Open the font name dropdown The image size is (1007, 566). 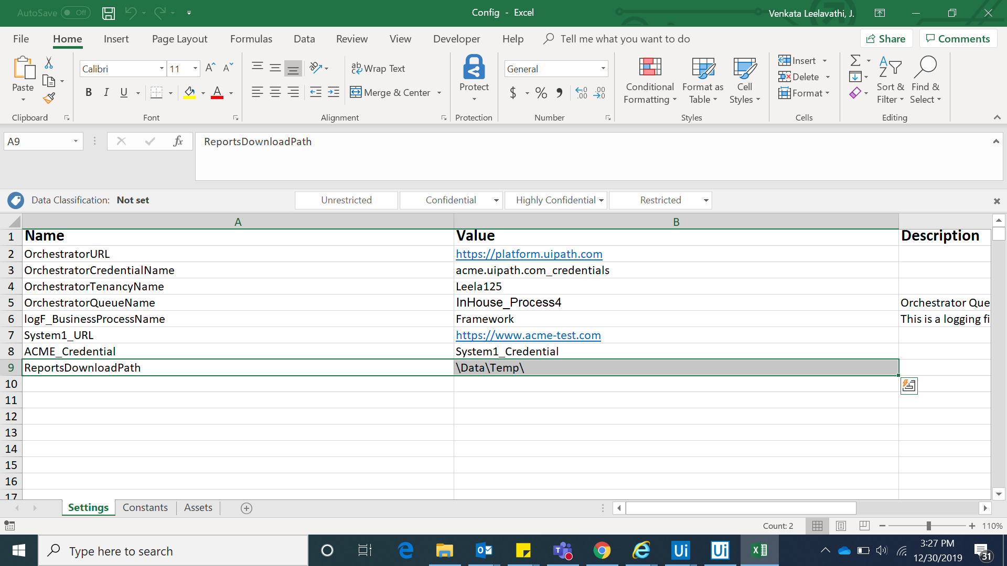(162, 69)
